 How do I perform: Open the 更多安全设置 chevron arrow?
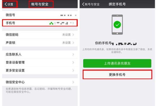point(73,70)
